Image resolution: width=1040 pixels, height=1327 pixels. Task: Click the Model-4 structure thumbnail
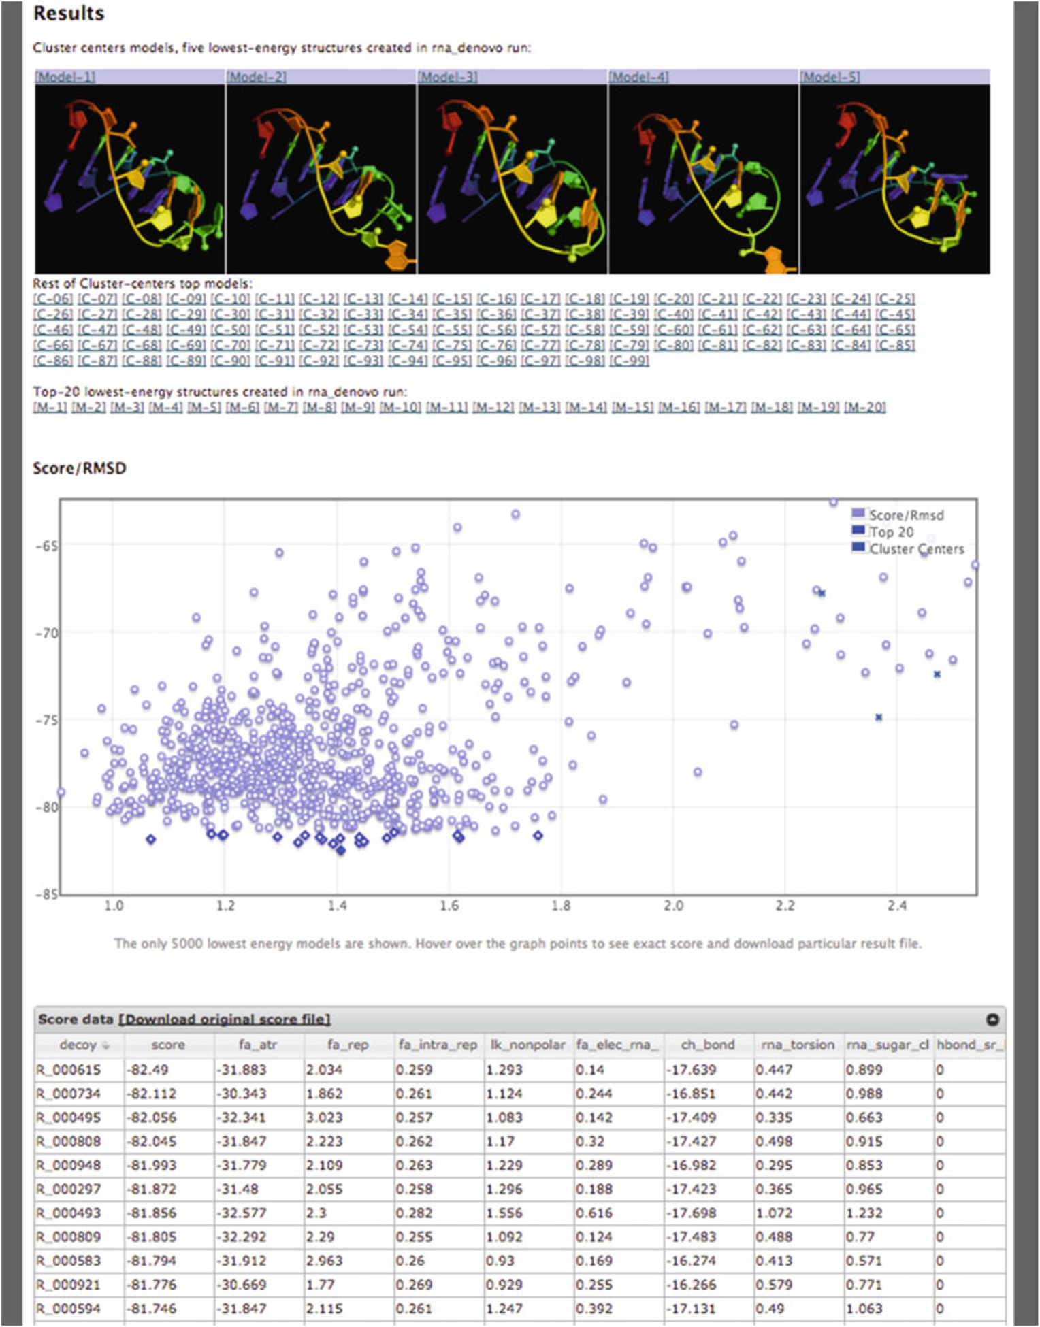tap(704, 179)
